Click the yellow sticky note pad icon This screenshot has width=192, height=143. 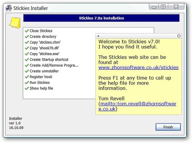click(x=15, y=23)
